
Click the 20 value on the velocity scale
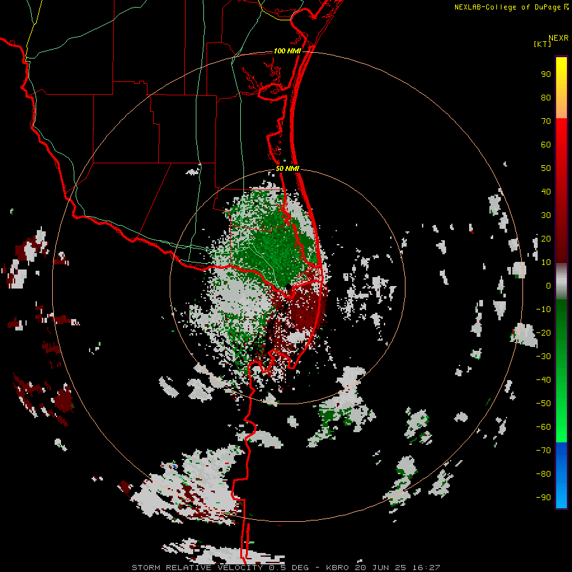(x=546, y=239)
